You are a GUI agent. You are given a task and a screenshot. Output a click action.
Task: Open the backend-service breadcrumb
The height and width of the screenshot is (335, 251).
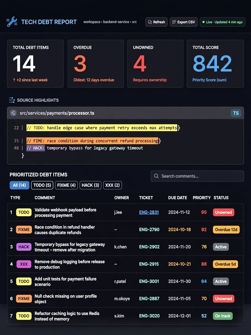coord(116,22)
